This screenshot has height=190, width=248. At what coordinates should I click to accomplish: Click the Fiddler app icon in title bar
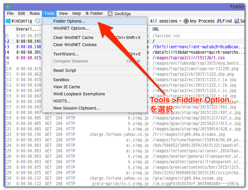(8, 7)
